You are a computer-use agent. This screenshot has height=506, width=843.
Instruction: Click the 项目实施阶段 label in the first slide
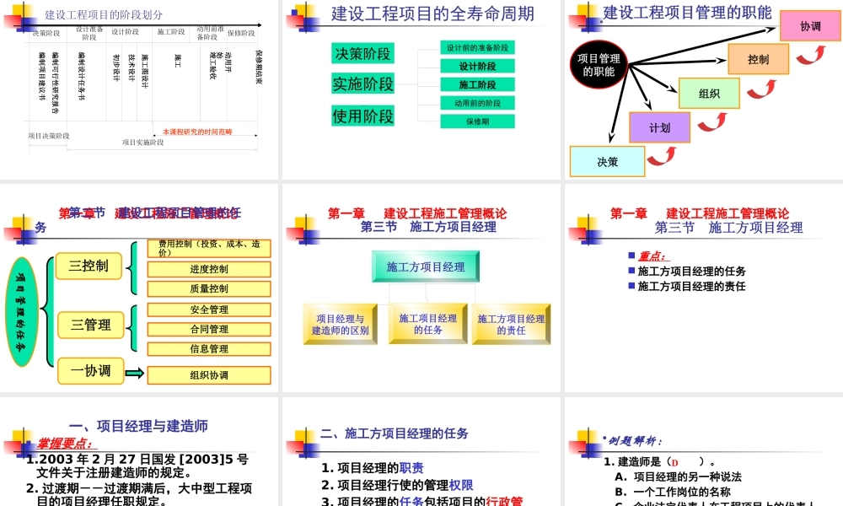[143, 143]
